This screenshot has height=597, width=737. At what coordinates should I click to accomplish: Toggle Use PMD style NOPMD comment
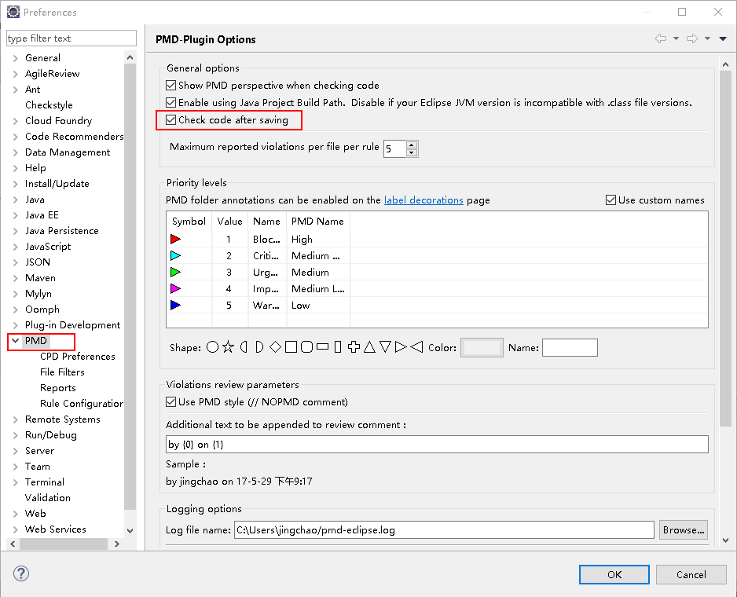(x=171, y=402)
